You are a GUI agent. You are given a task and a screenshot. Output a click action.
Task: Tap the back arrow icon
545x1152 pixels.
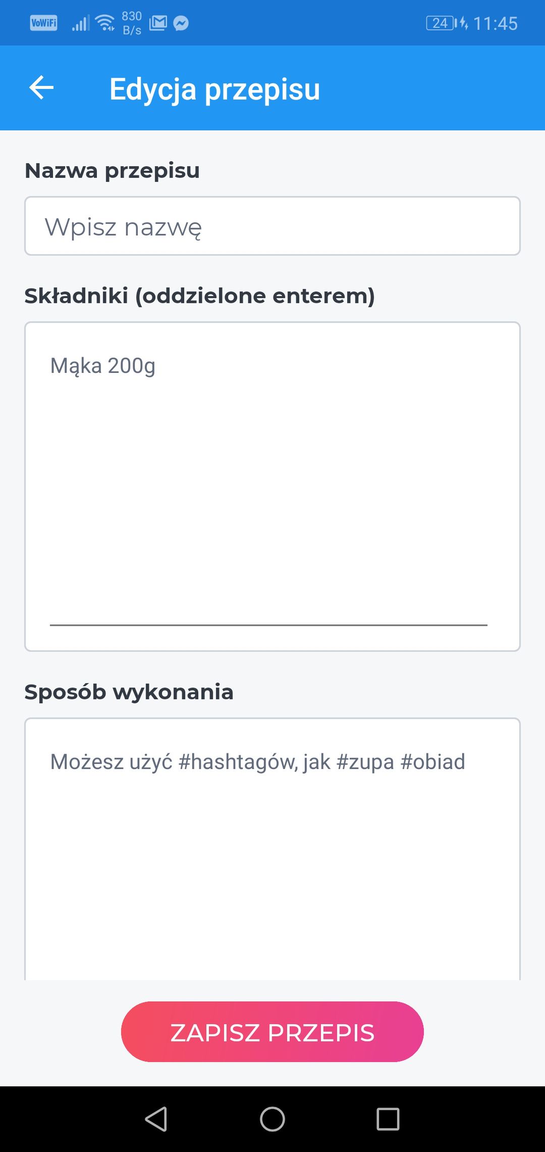41,88
